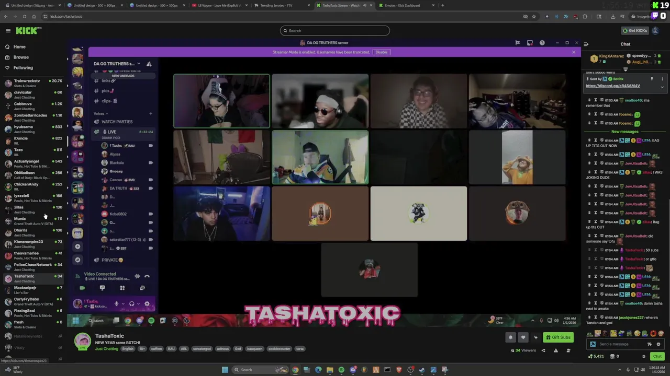Screen dimensions: 670x376
Task: Open Discord user settings gear
Action: [147, 304]
